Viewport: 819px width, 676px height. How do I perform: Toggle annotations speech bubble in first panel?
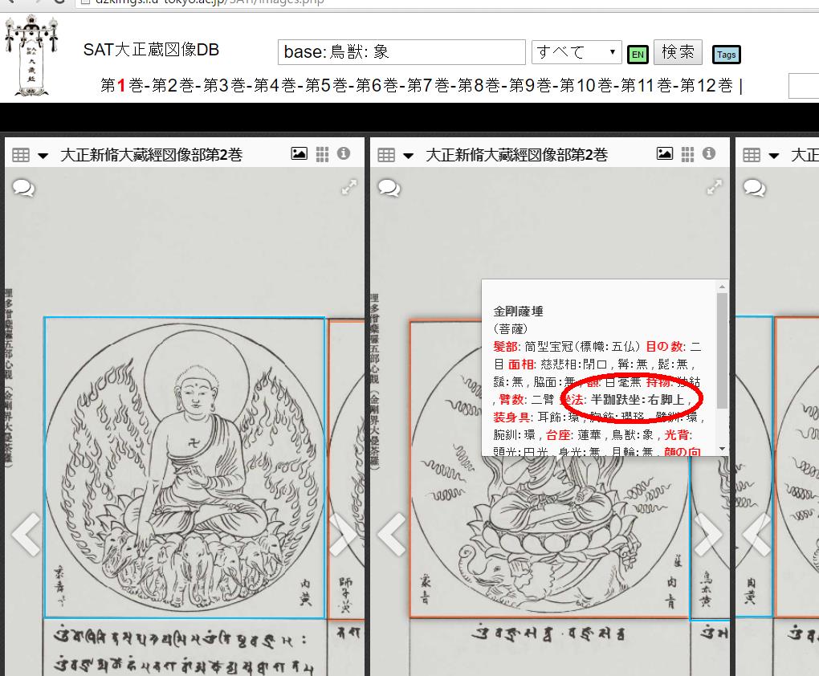23,188
